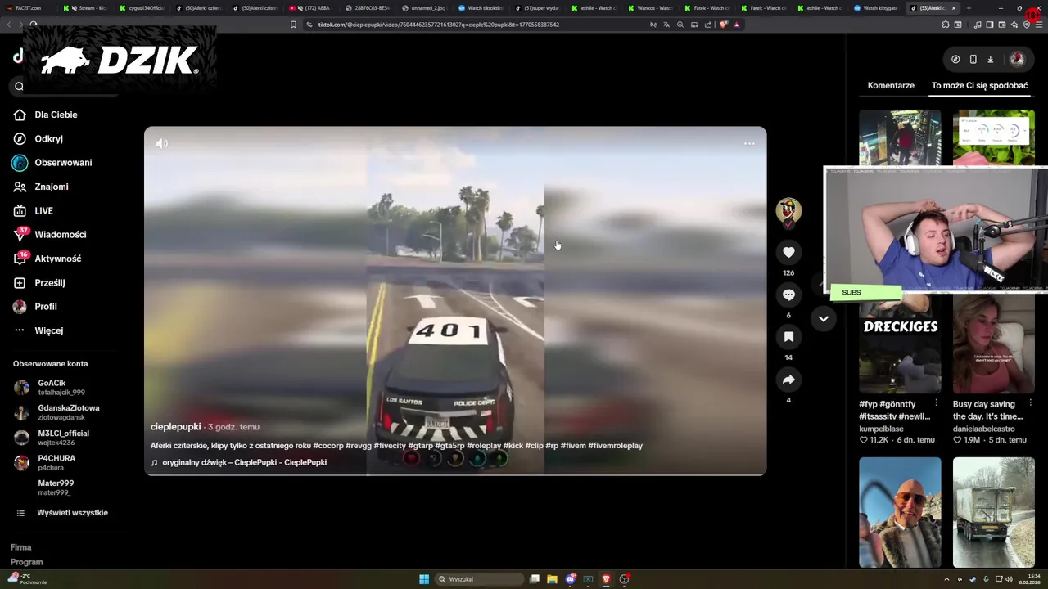Image resolution: width=1048 pixels, height=589 pixels.
Task: Open options for the kumpelblase video card
Action: tap(936, 402)
